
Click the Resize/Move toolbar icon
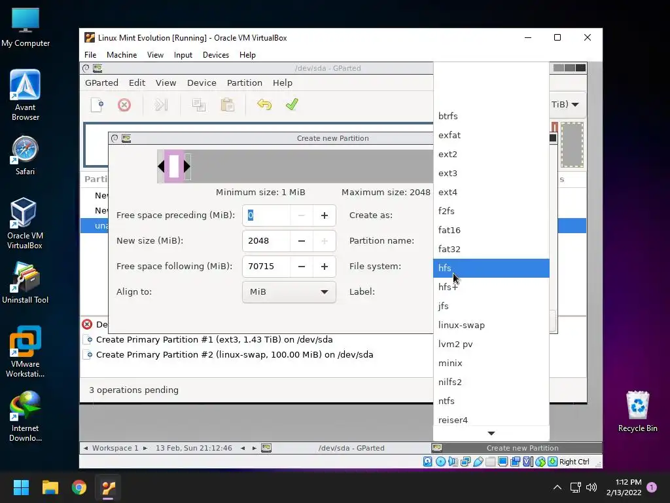(161, 105)
